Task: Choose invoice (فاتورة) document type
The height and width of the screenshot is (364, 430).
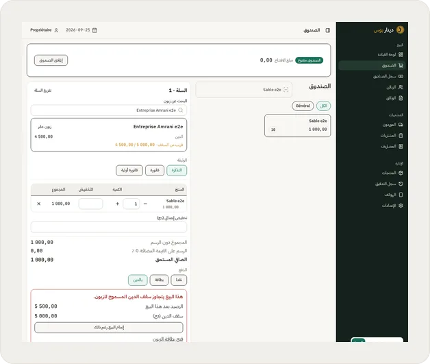Action: [x=155, y=171]
